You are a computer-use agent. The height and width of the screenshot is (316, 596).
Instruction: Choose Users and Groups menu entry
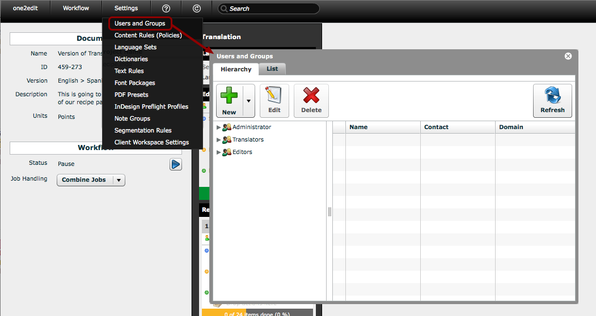coord(140,24)
